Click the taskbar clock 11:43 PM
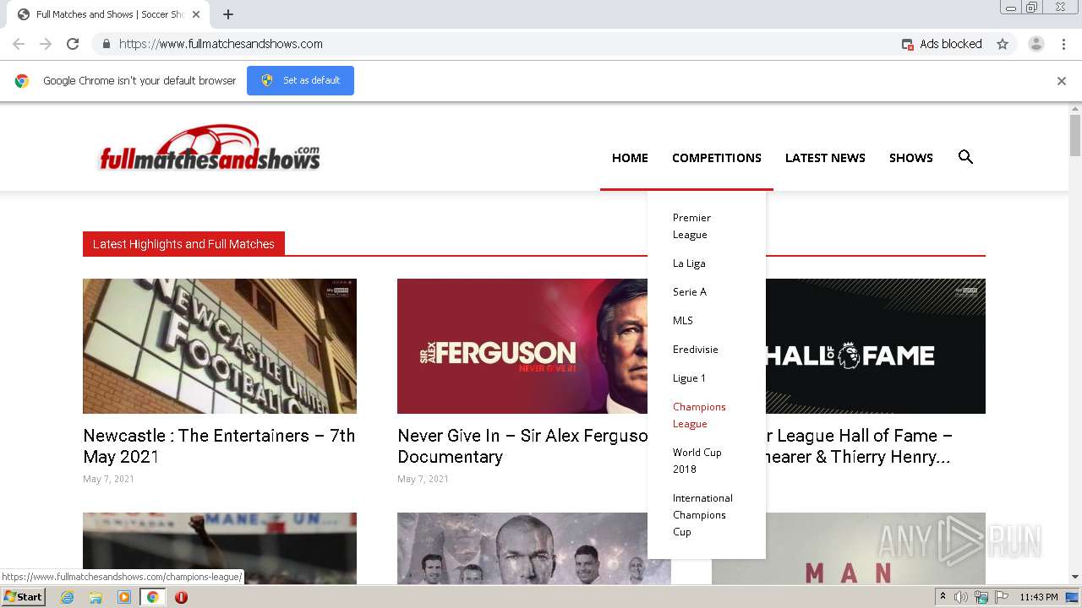Viewport: 1082px width, 608px height. pos(1039,597)
